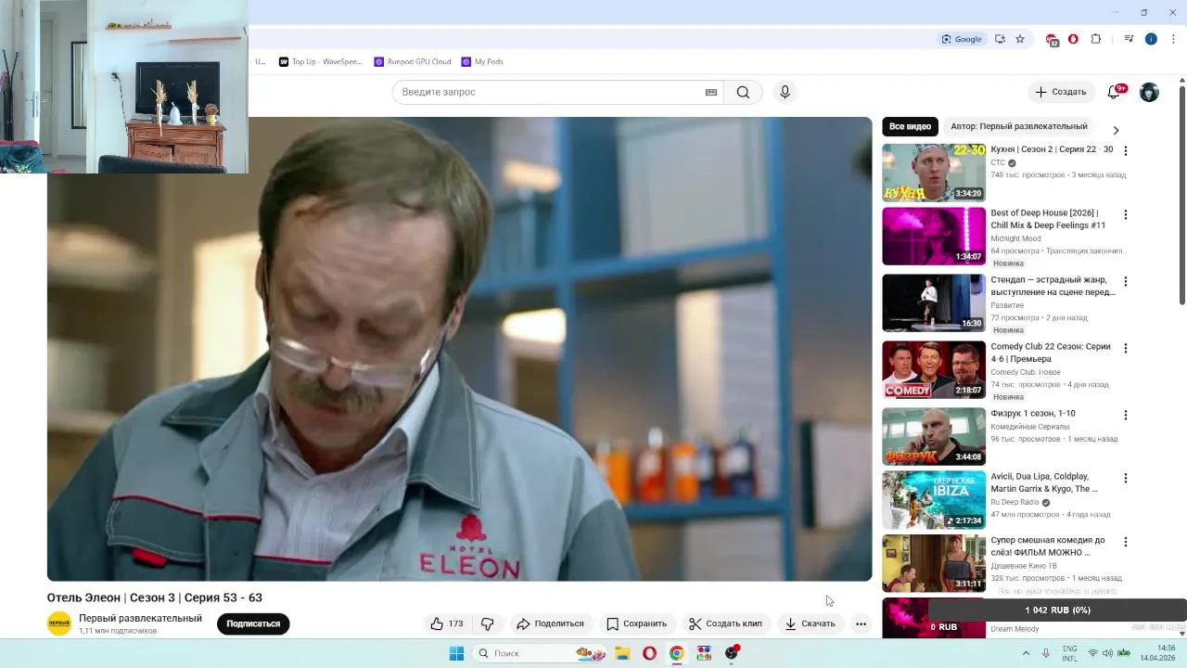Select the Автор: Первый развлекательный chip

click(x=1018, y=126)
